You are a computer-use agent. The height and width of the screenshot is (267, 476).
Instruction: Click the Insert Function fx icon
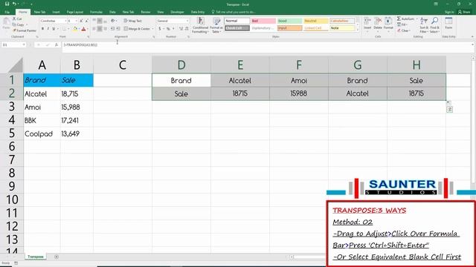pos(57,44)
